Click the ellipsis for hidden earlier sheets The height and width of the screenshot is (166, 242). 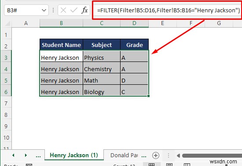pyautogui.click(x=38, y=156)
